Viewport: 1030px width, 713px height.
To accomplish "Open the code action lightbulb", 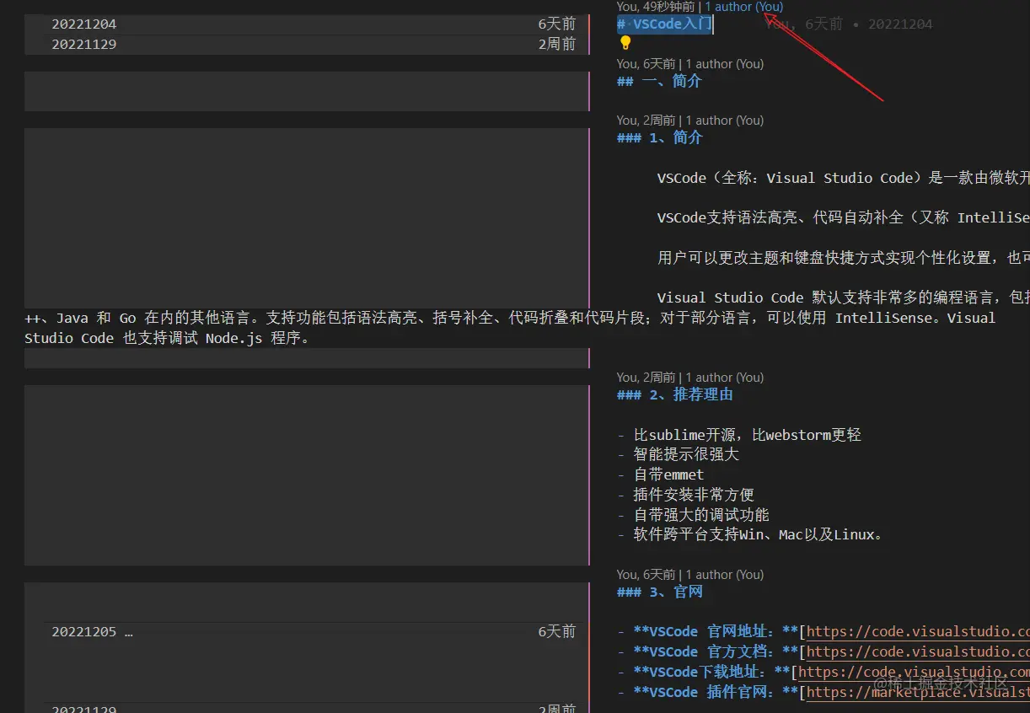I will [x=625, y=40].
